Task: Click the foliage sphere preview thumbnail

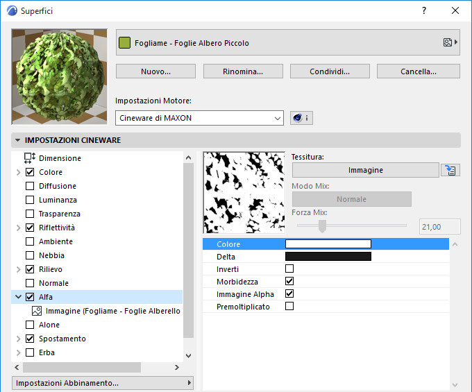Action: click(x=59, y=76)
